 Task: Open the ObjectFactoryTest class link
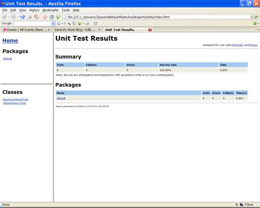[x=15, y=103]
